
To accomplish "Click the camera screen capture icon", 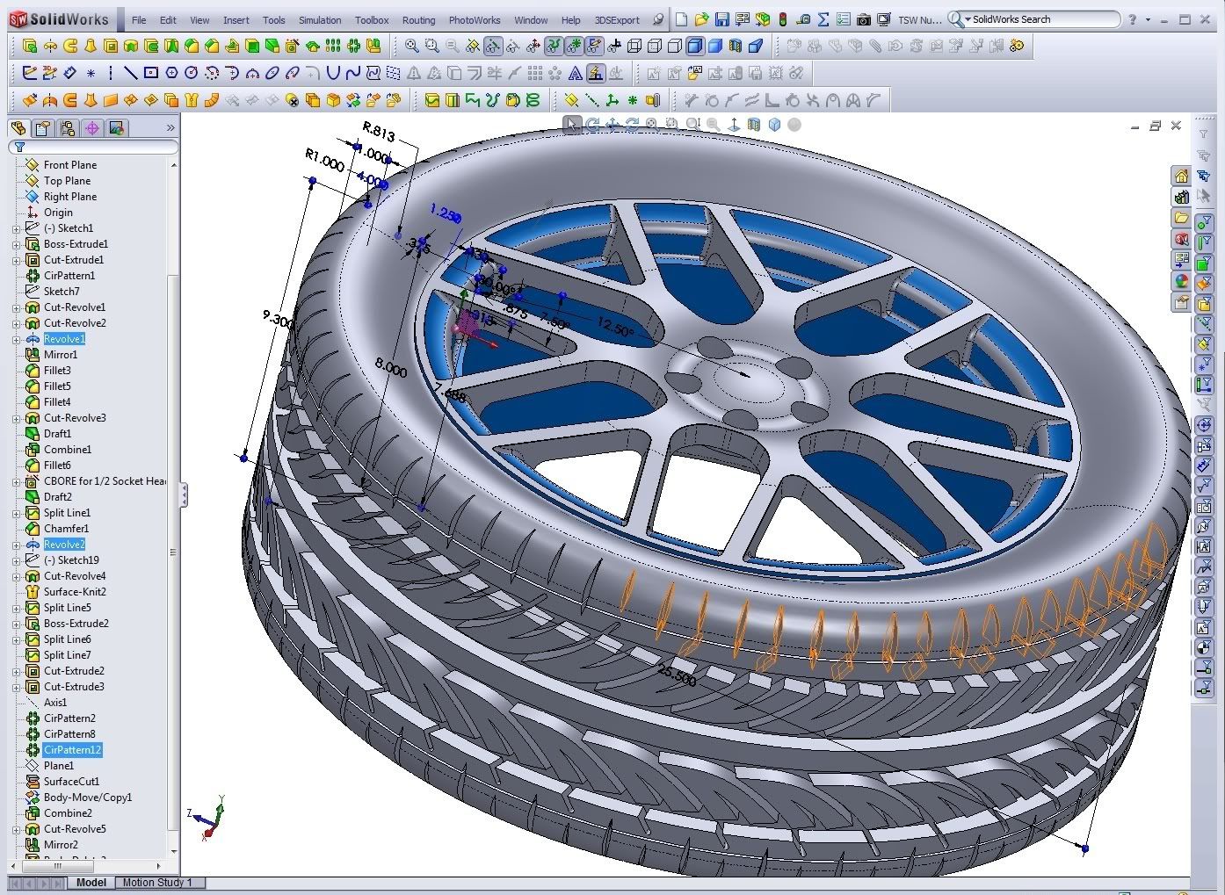I will [863, 19].
